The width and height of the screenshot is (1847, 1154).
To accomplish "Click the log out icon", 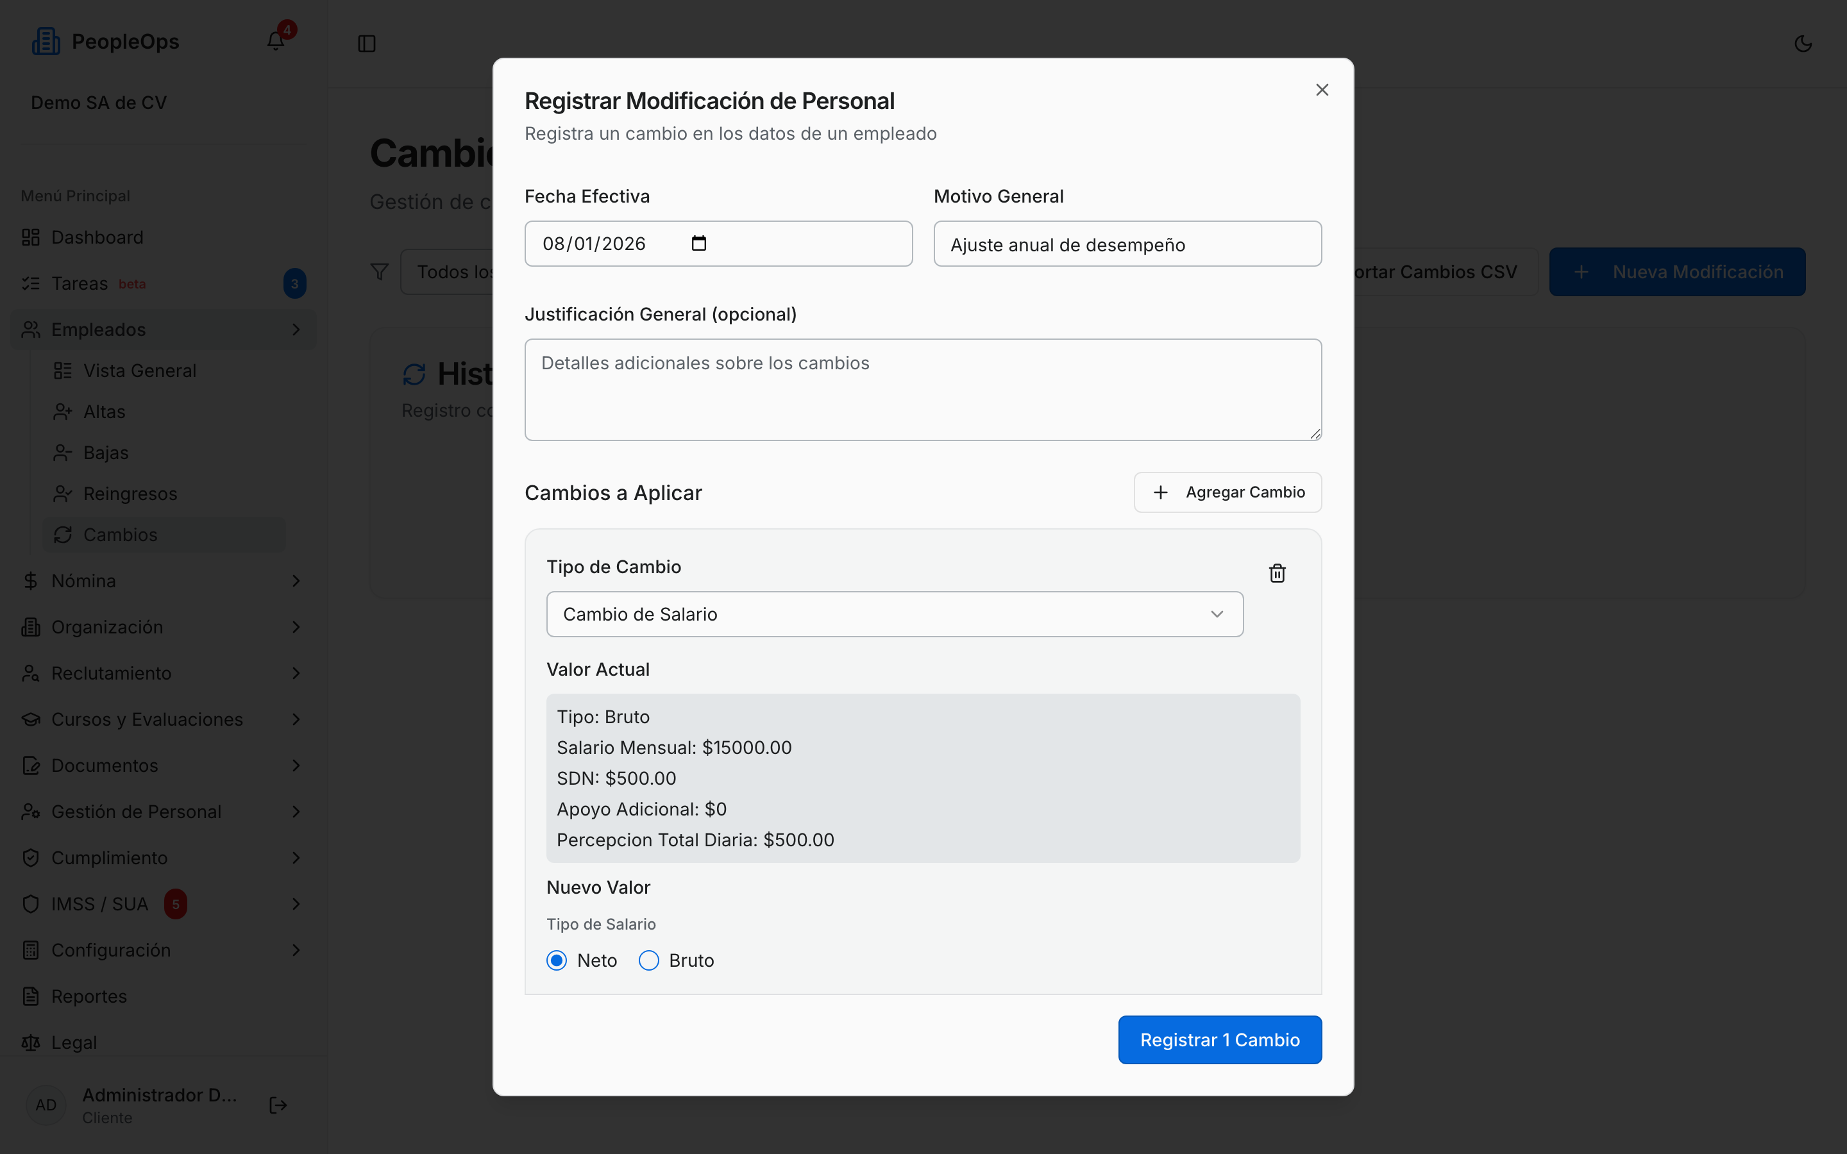I will [x=278, y=1105].
